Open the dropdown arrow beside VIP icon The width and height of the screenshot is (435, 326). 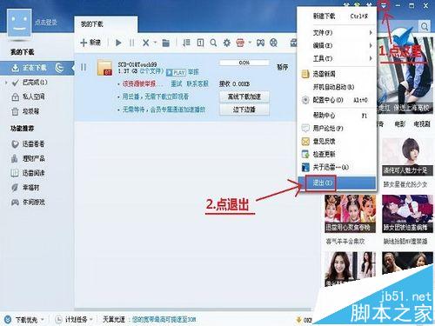pos(250,43)
